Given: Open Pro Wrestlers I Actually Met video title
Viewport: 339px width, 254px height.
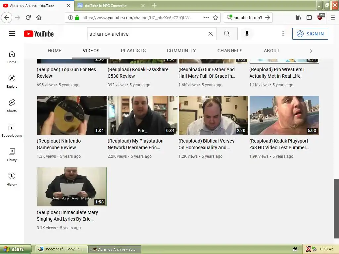Looking at the screenshot, I should pos(277,73).
